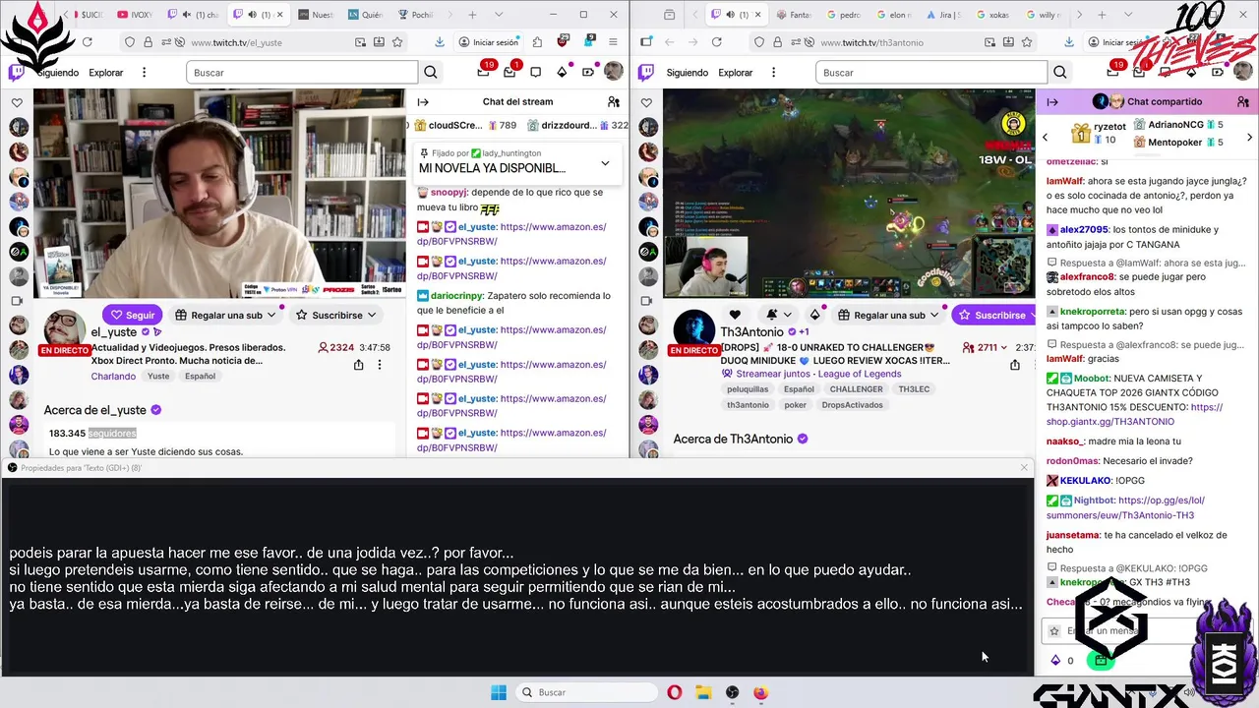Open whispers speech-bubble icon in left window
Image resolution: width=1259 pixels, height=708 pixels.
tap(535, 72)
